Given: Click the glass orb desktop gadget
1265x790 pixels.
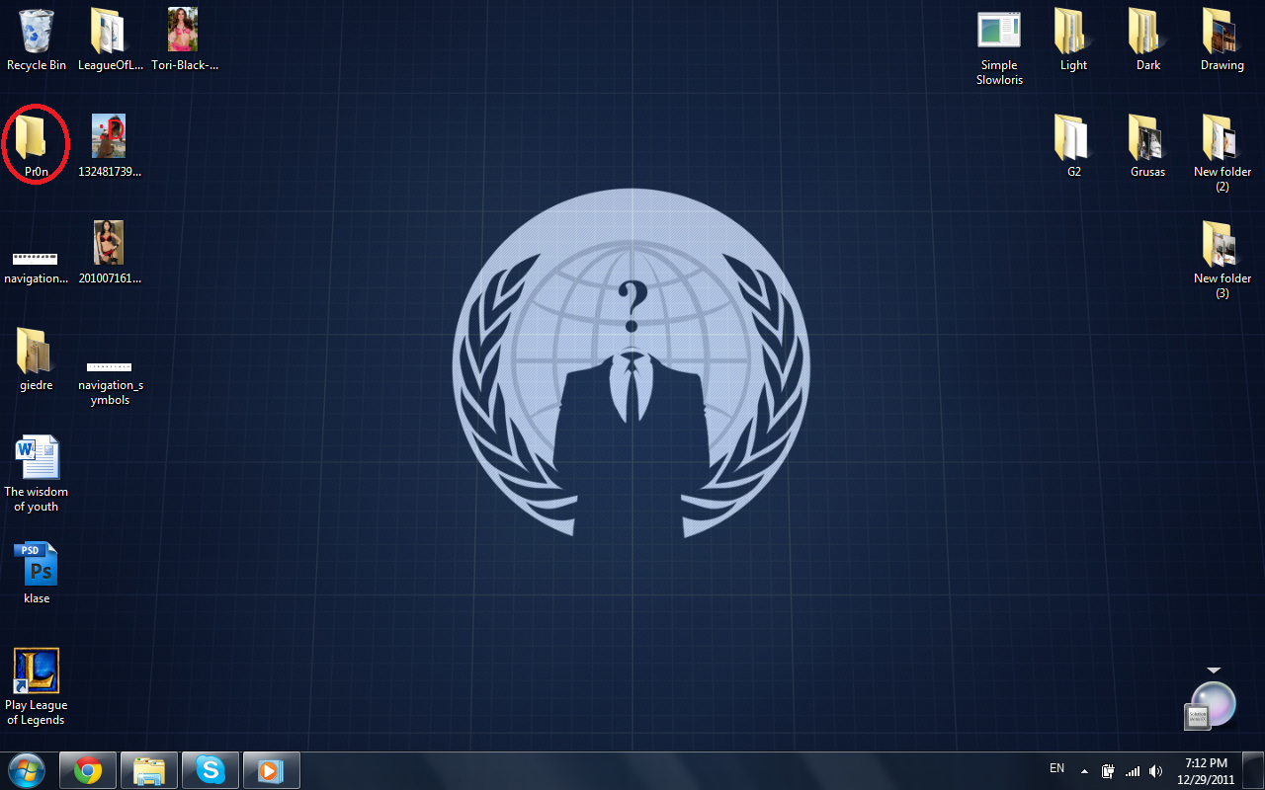Looking at the screenshot, I should point(1216,703).
